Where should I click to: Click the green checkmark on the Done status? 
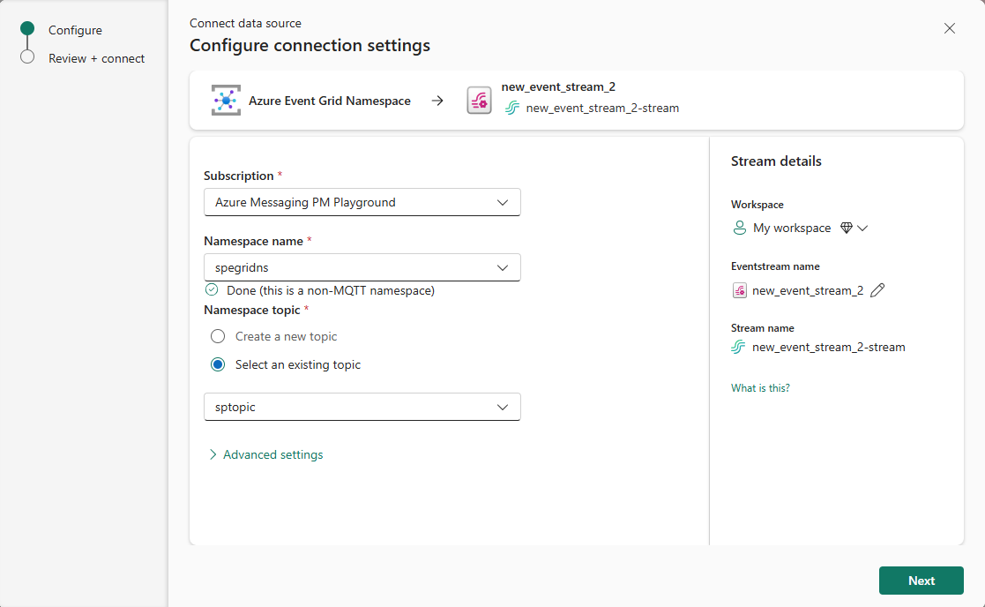(211, 289)
